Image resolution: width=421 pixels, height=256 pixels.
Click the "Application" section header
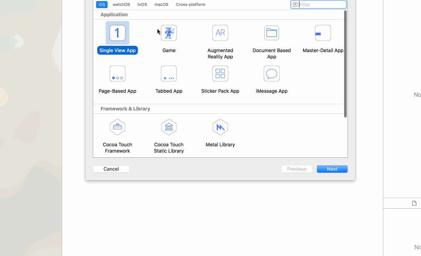point(114,14)
